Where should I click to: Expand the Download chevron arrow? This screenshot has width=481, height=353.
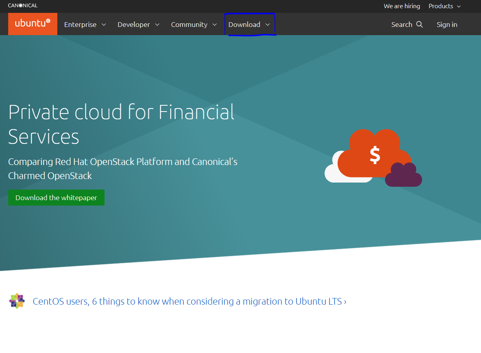click(268, 25)
